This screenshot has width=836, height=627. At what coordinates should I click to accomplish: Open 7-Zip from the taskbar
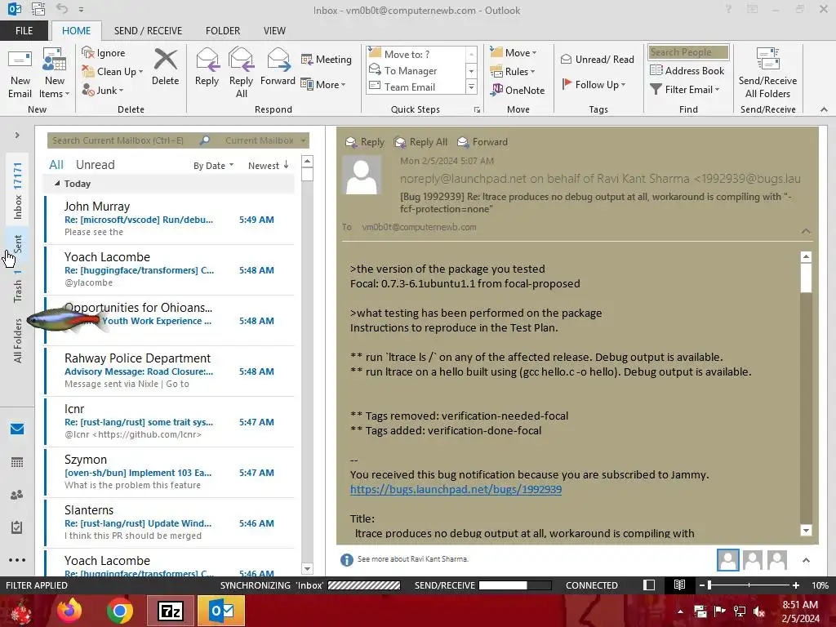pos(171,611)
